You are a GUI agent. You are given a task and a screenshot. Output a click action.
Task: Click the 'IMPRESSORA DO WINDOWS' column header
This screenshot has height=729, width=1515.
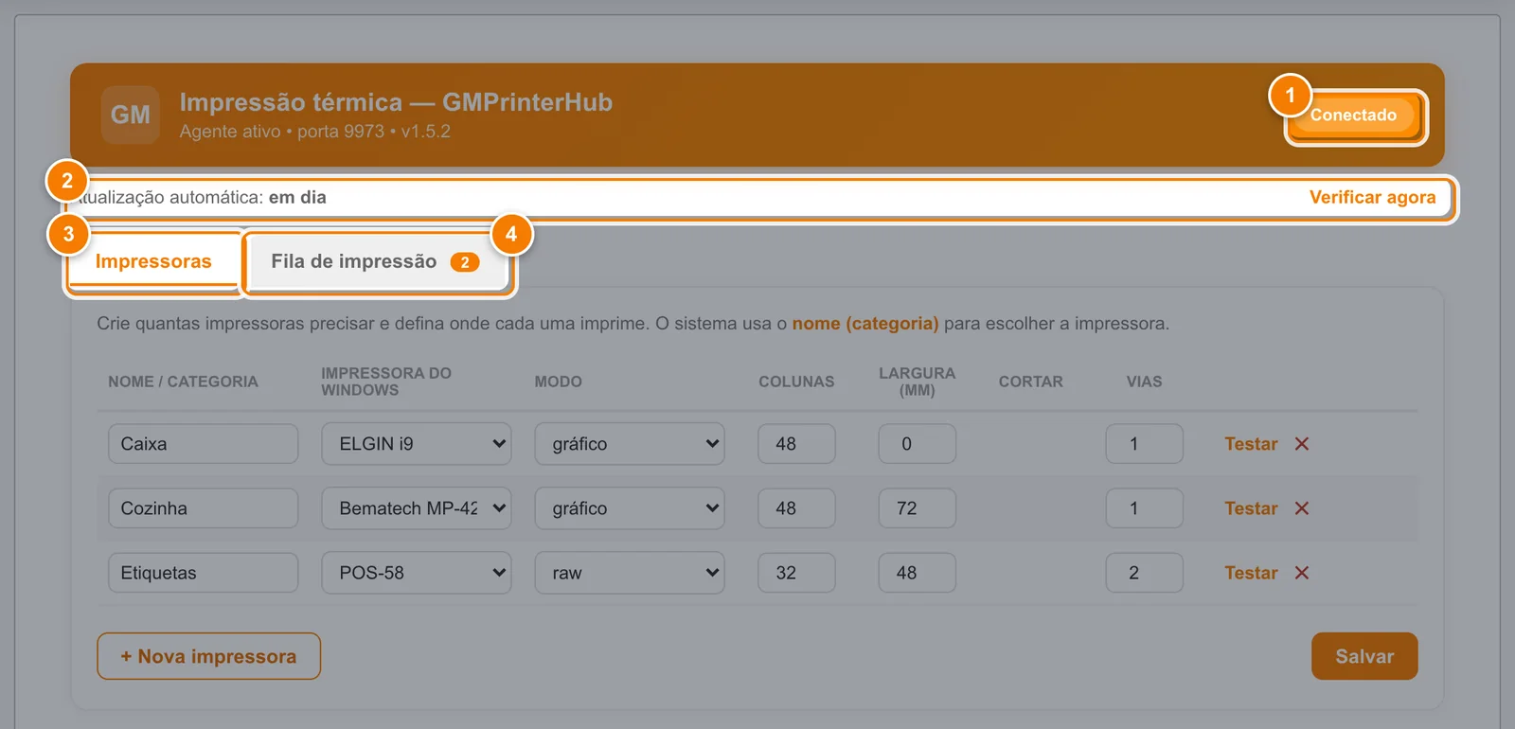pyautogui.click(x=386, y=382)
